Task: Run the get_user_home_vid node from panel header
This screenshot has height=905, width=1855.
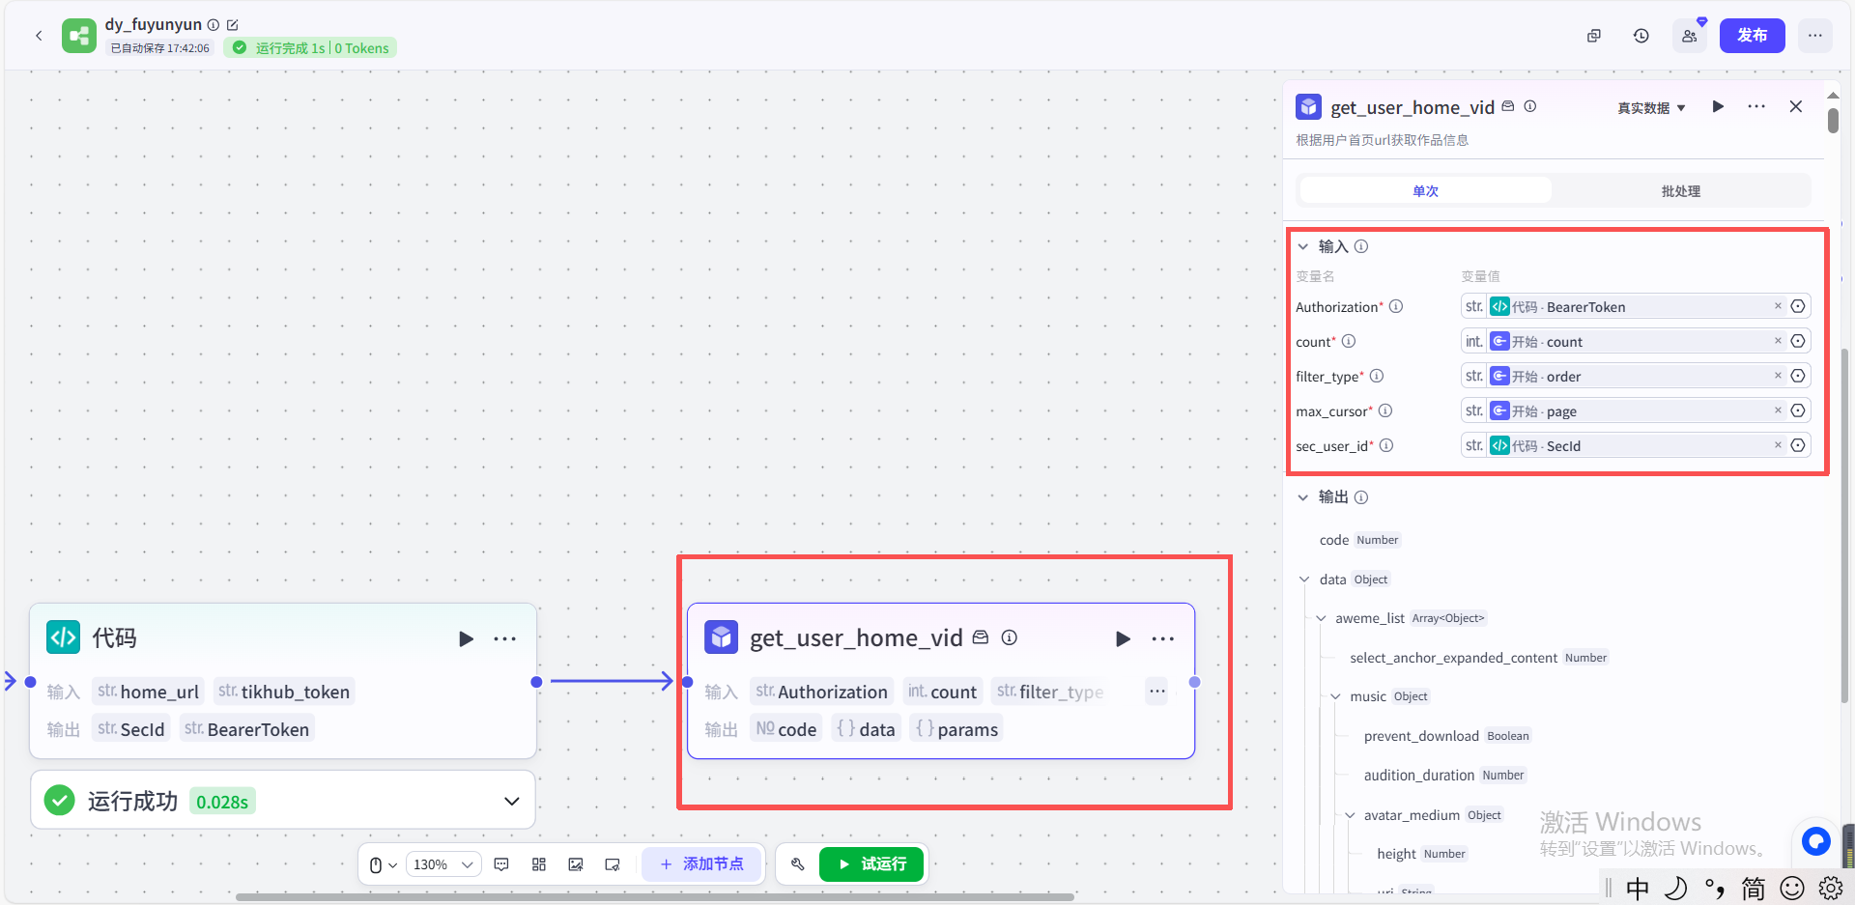Action: tap(1717, 106)
